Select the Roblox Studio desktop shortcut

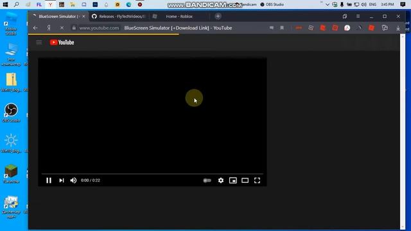coord(11,24)
